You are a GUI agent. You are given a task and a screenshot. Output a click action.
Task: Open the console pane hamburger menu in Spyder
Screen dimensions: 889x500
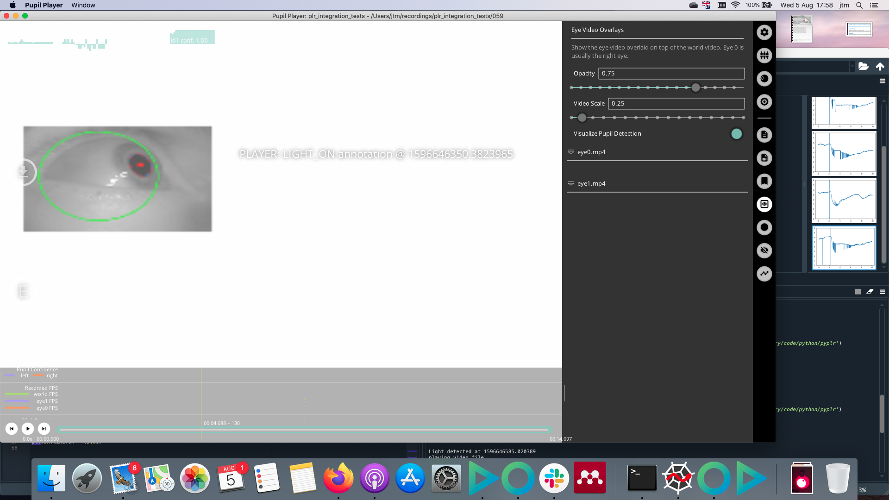883,292
